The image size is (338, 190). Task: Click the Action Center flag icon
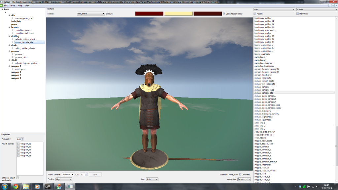(x=308, y=187)
